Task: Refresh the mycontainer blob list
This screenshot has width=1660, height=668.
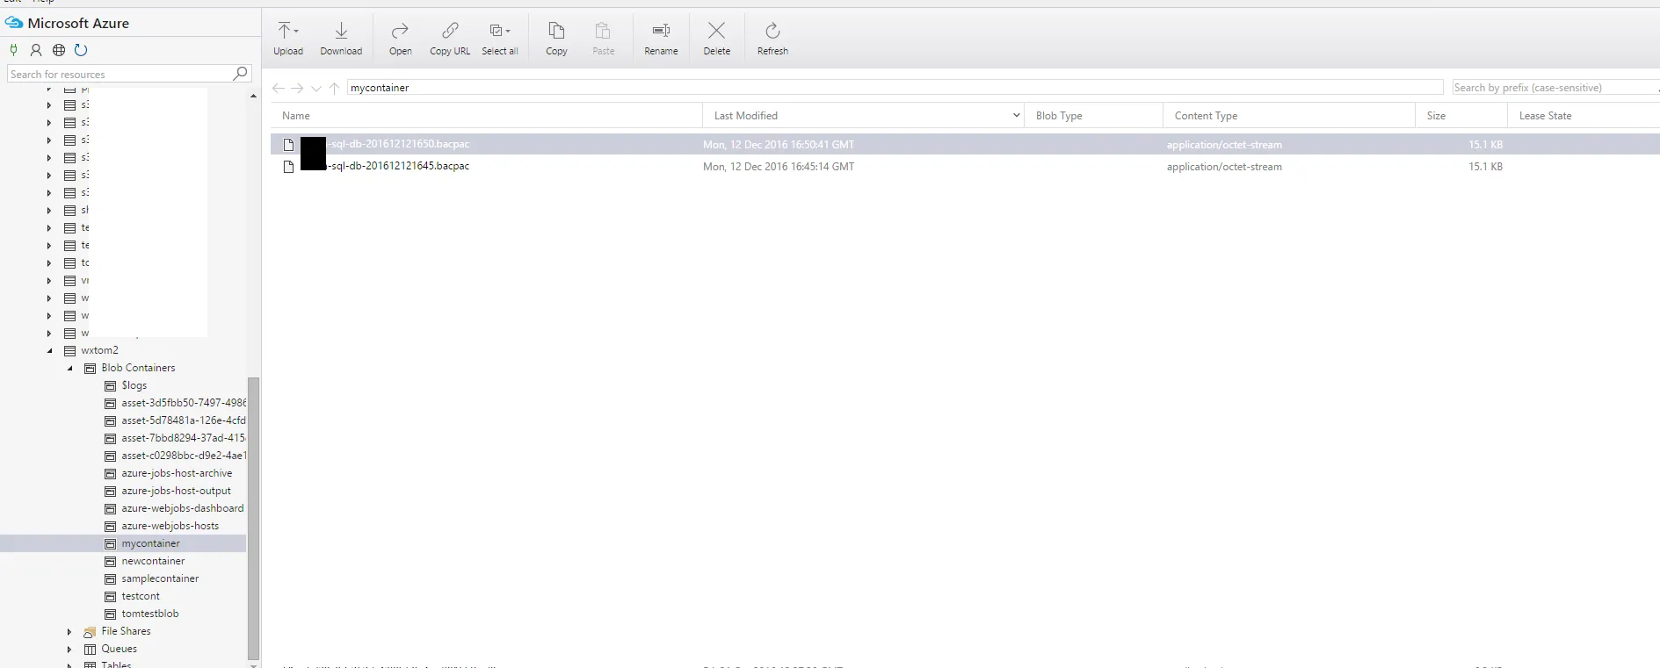Action: pos(772,39)
